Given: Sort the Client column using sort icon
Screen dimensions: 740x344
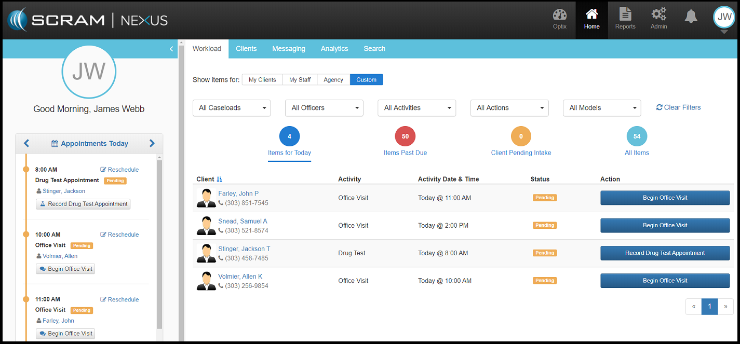Looking at the screenshot, I should 220,179.
